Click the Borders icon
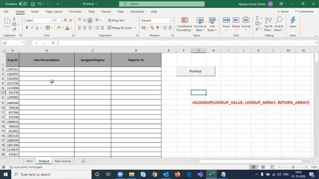This screenshot has height=179, width=319. (x=48, y=28)
